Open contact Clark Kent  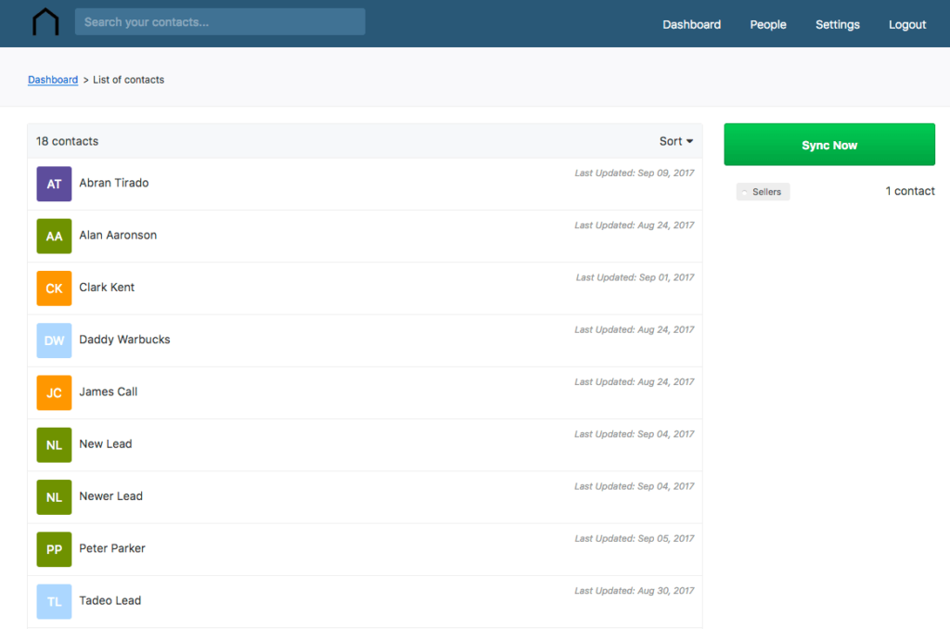pos(107,287)
